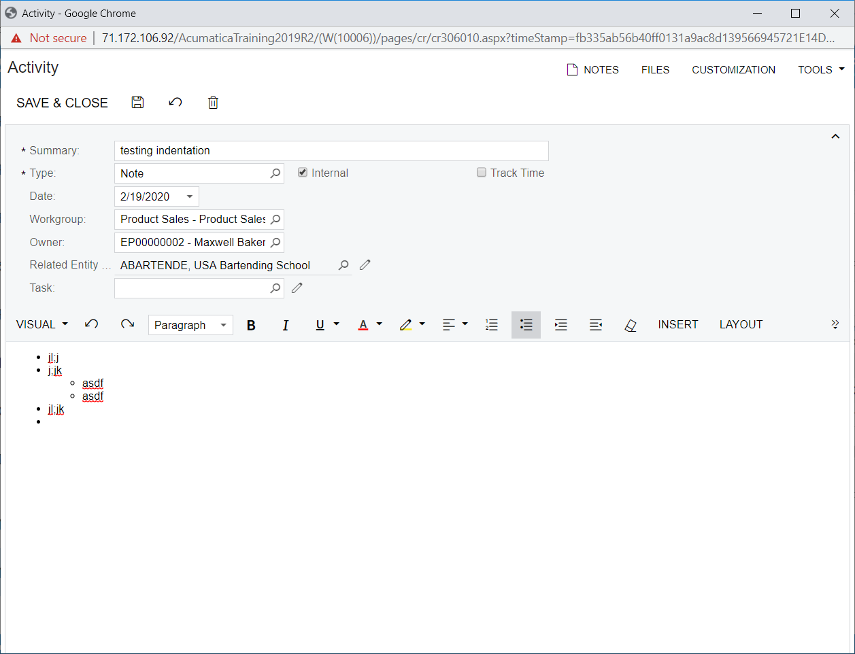Click the save disk icon
The height and width of the screenshot is (654, 855).
click(137, 103)
